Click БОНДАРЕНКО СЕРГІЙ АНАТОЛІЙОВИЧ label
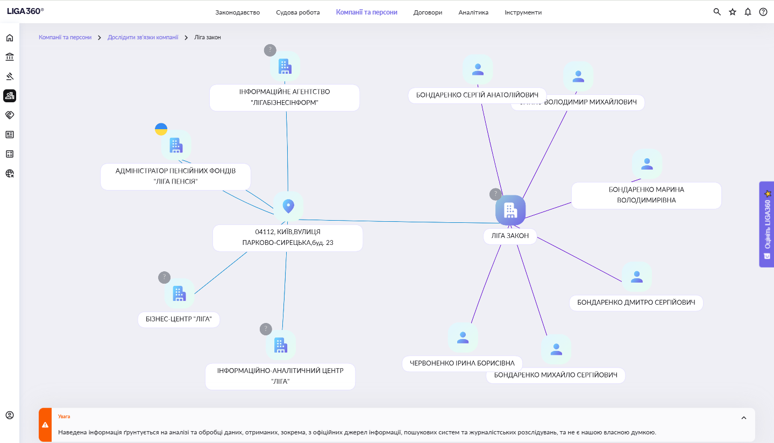774x443 pixels. [x=478, y=95]
